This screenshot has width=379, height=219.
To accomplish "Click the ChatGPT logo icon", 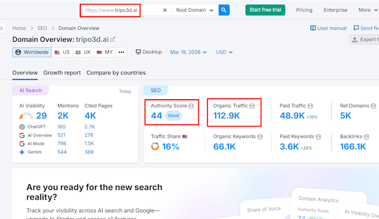I will (x=22, y=126).
